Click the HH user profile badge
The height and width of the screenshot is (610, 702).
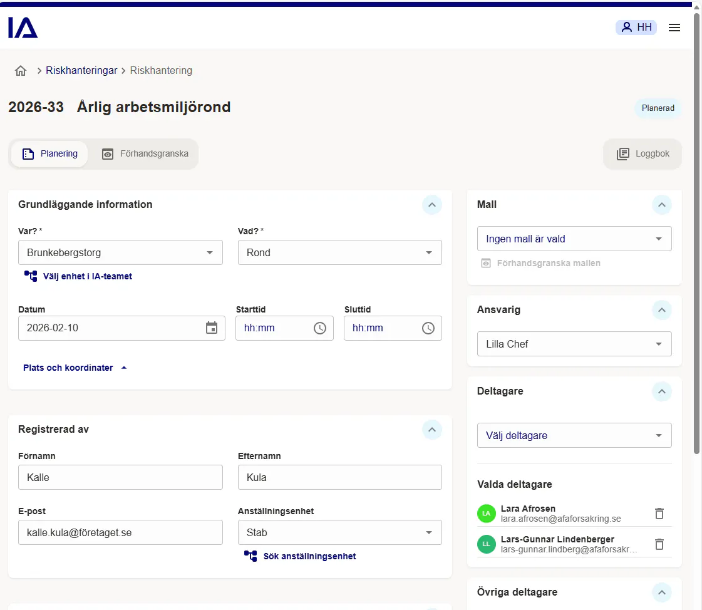[636, 27]
